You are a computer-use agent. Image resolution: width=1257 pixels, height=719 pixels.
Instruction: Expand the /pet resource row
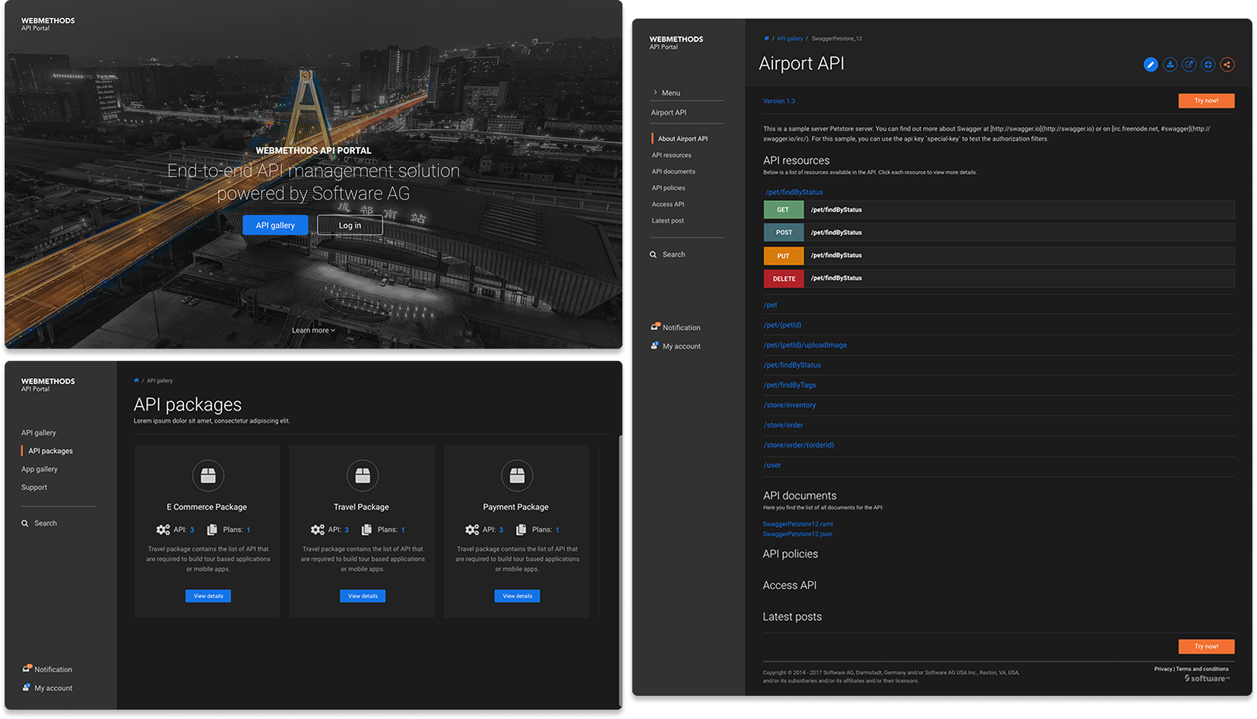click(x=999, y=305)
